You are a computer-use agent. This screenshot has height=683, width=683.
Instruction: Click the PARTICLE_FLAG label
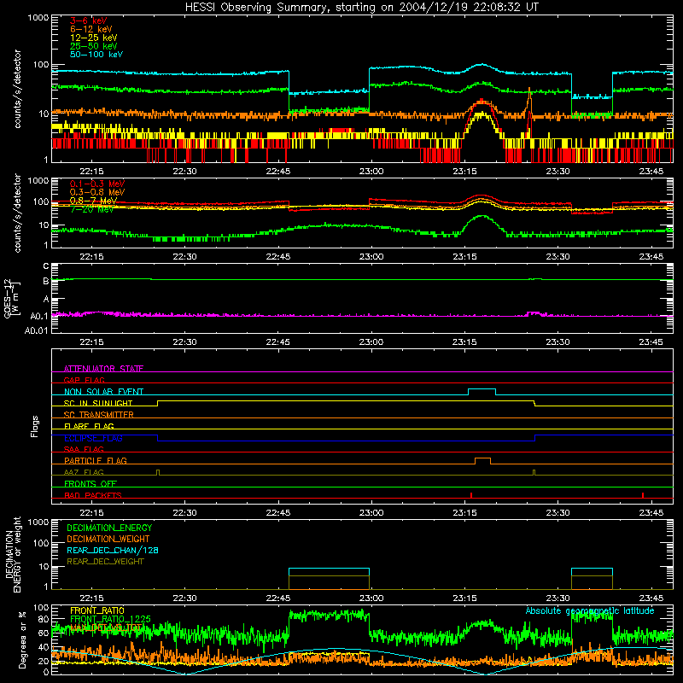coord(96,461)
